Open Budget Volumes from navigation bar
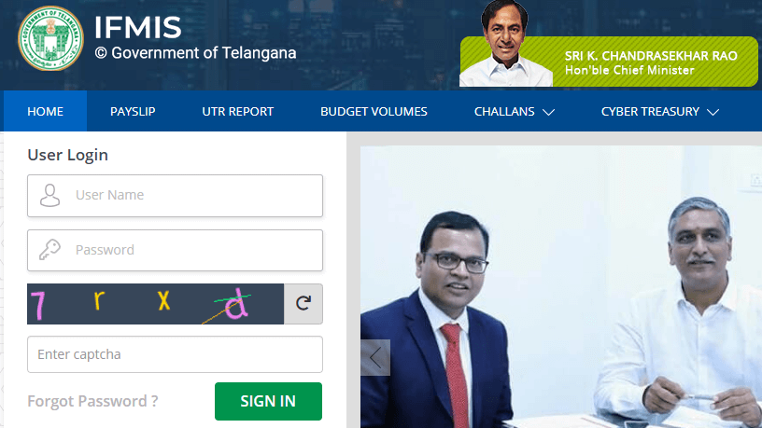This screenshot has height=428, width=762. [x=374, y=112]
